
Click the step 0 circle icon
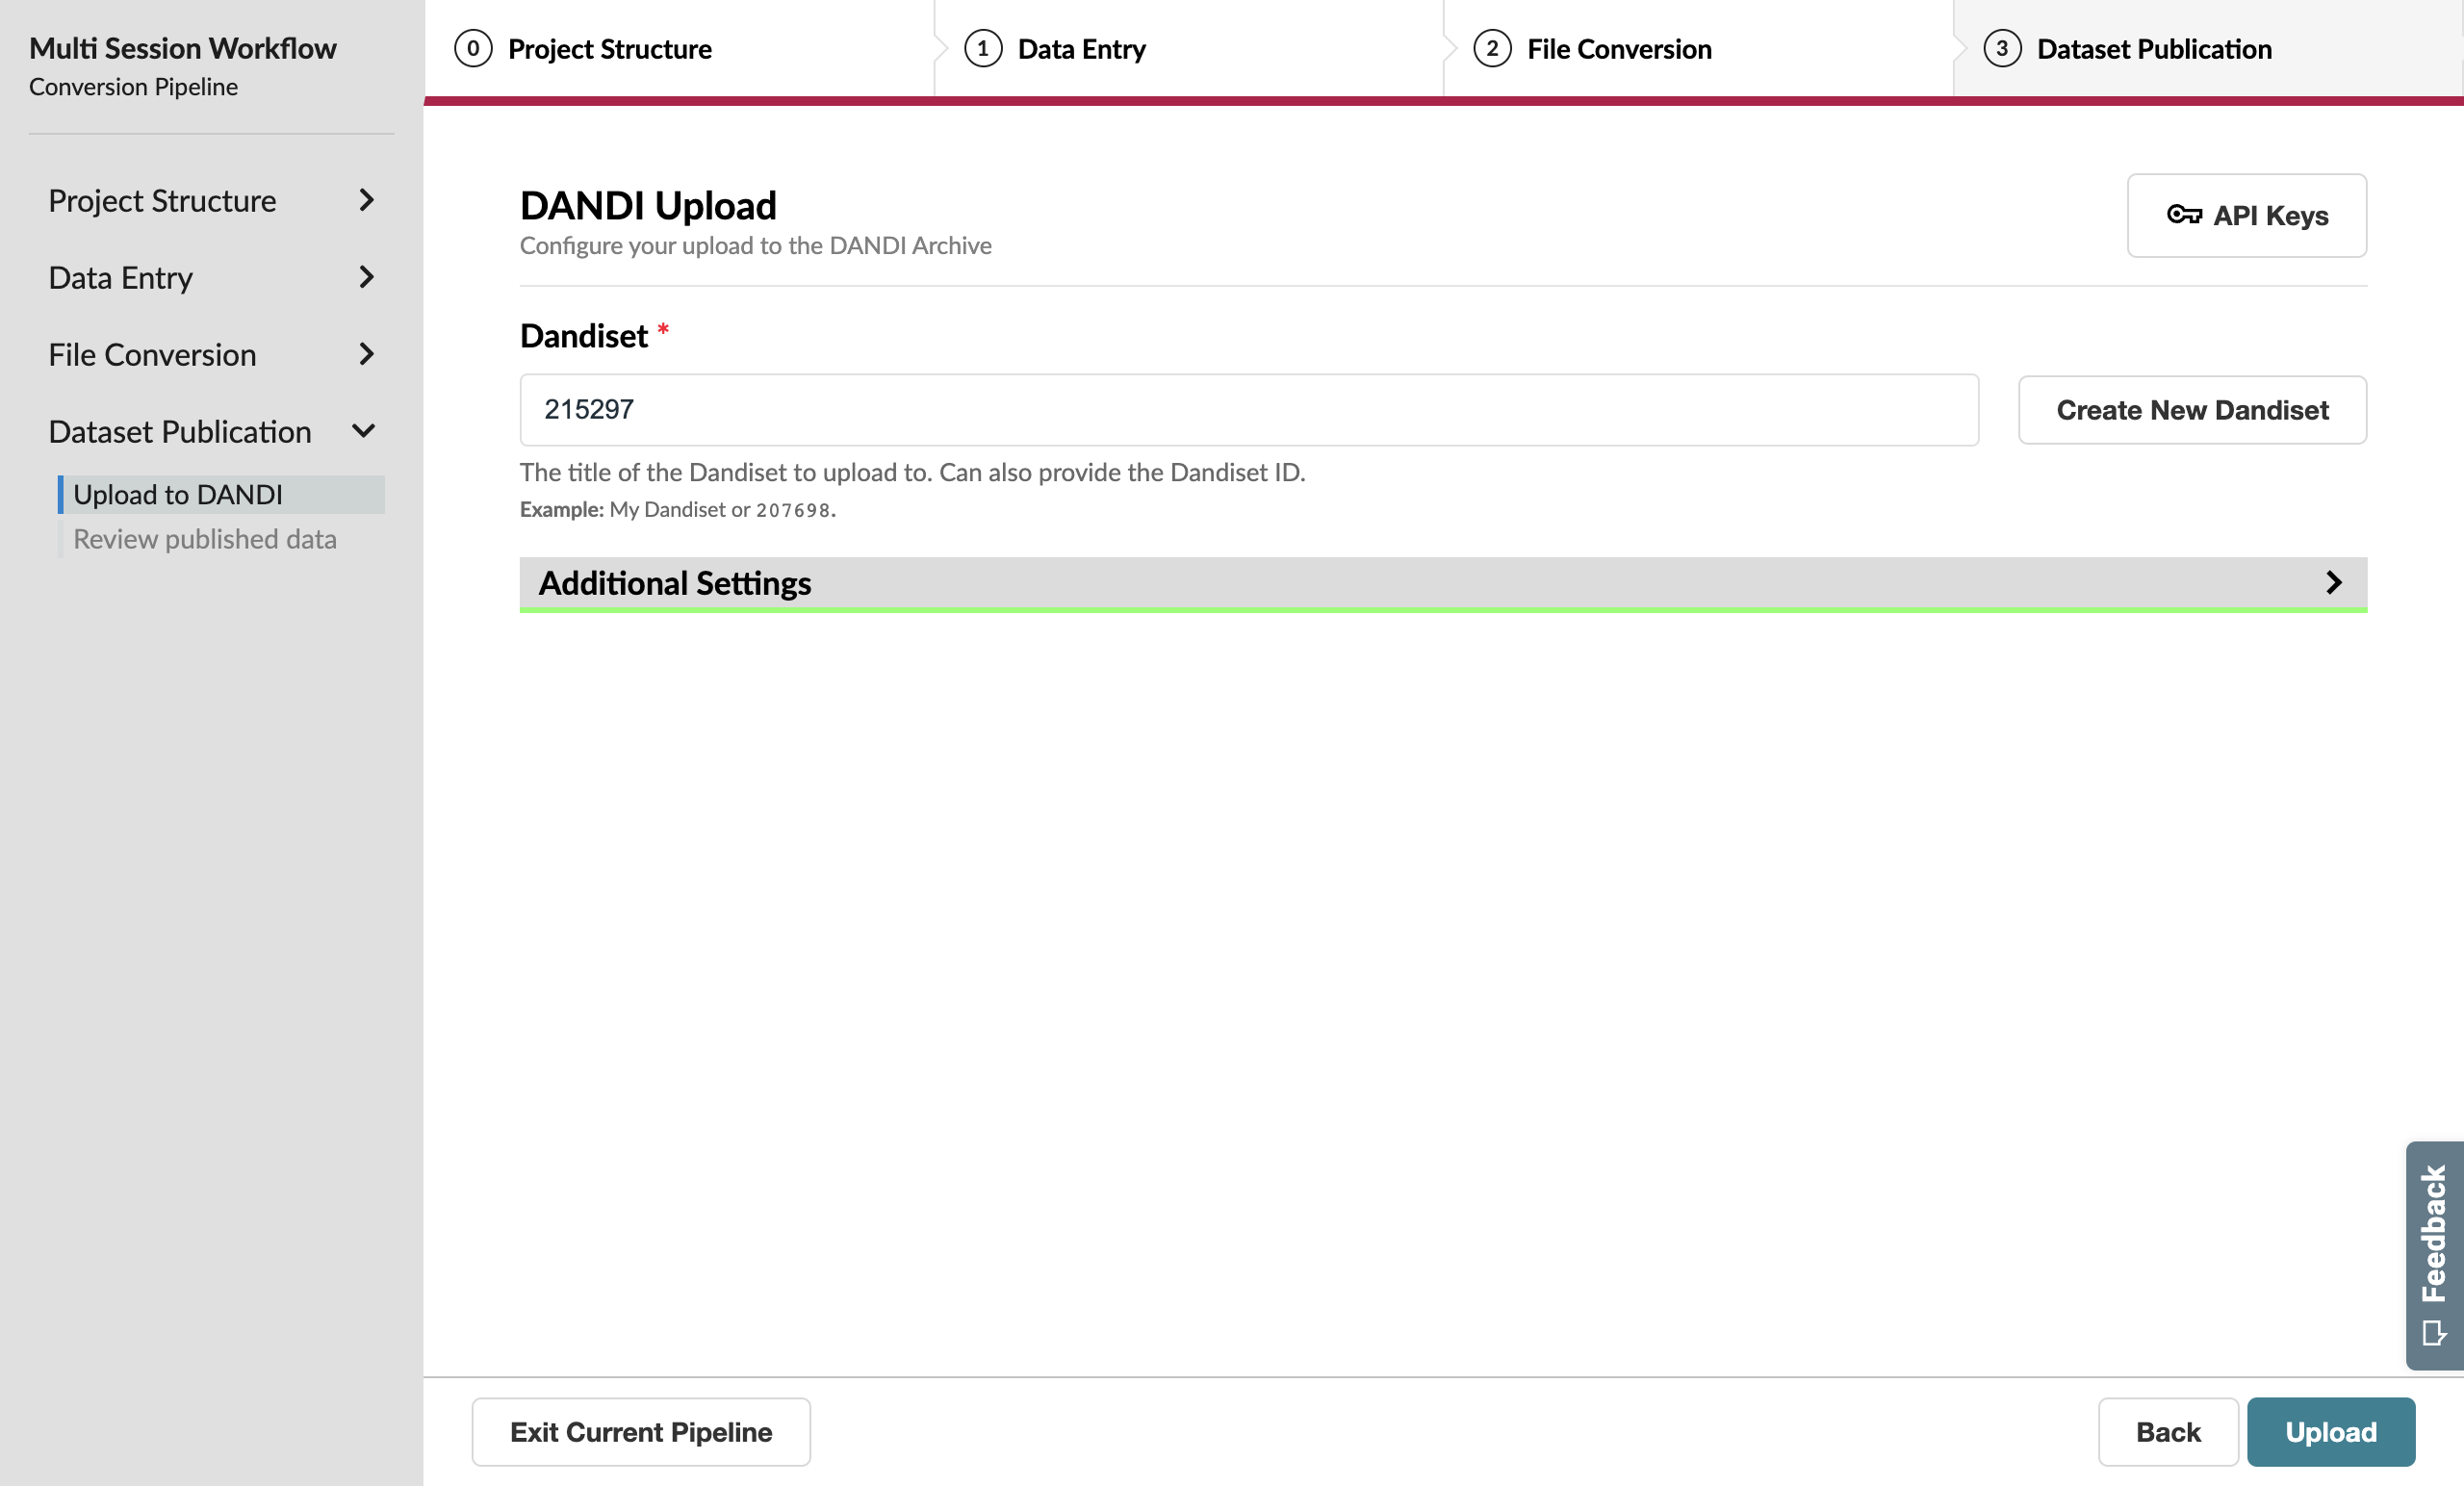473,49
